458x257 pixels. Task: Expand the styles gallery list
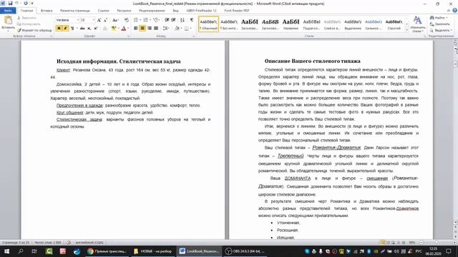coord(407,29)
